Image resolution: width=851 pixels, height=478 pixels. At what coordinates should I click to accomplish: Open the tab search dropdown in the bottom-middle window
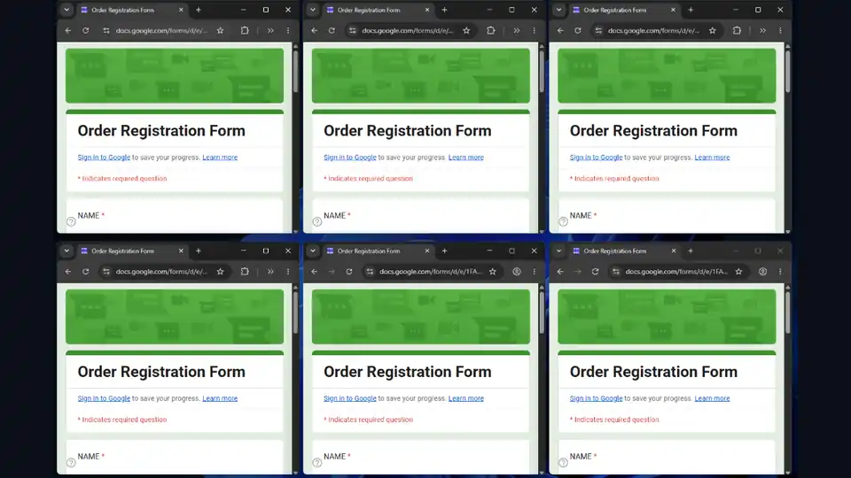313,251
